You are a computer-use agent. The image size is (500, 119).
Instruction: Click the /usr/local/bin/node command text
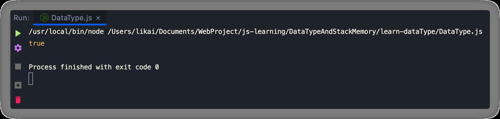[x=66, y=32]
